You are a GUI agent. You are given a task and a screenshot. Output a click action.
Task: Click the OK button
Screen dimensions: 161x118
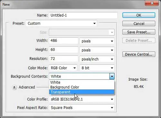tap(139, 15)
